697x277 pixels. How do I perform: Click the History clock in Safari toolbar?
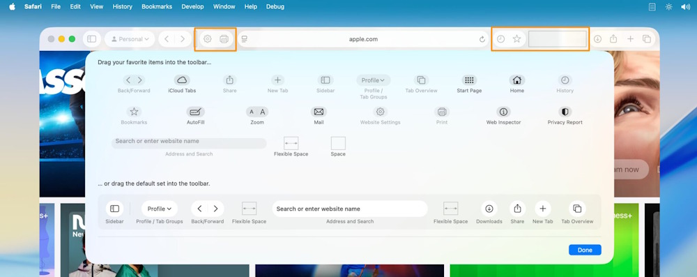click(x=500, y=39)
